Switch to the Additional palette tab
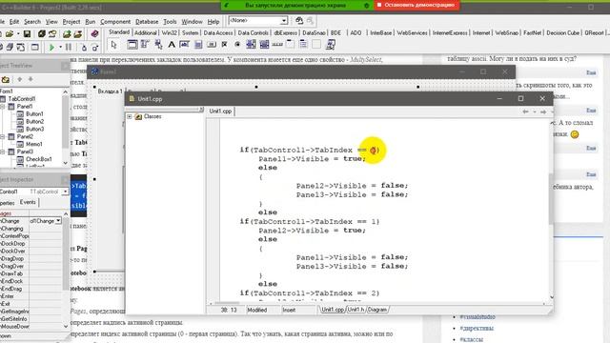This screenshot has width=610, height=343. pos(146,33)
